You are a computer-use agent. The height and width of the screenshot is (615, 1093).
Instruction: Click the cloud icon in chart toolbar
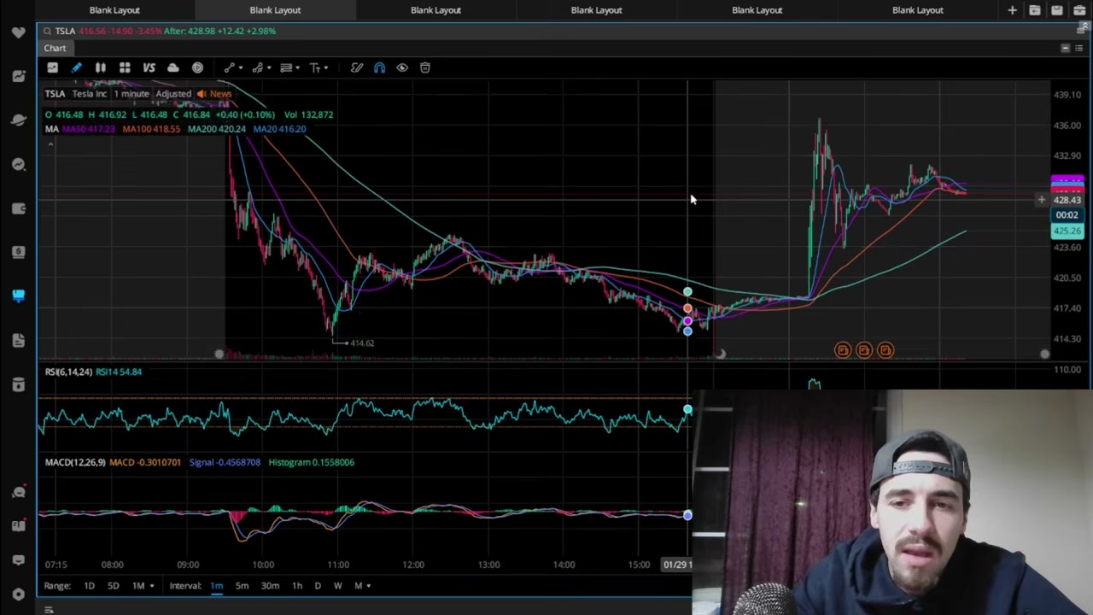pyautogui.click(x=173, y=67)
